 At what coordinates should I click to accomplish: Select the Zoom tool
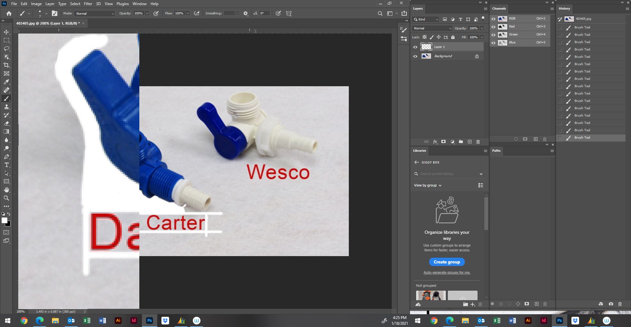click(x=6, y=198)
